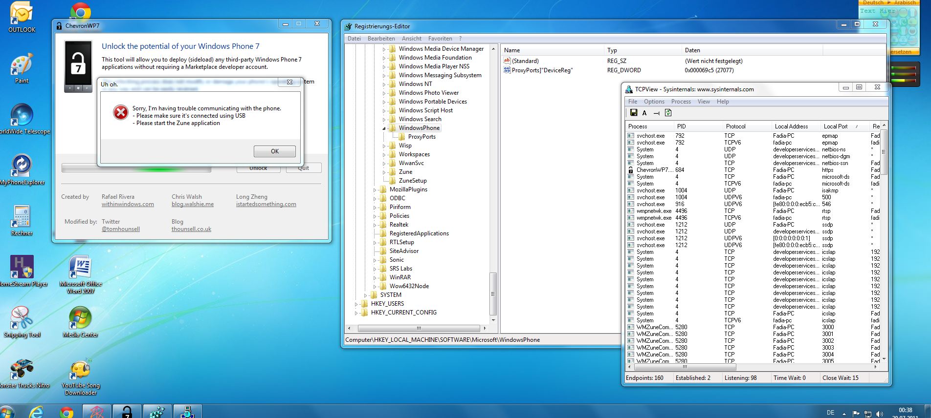Open the Rechner calculator desktop icon
This screenshot has width=931, height=418.
(22, 221)
